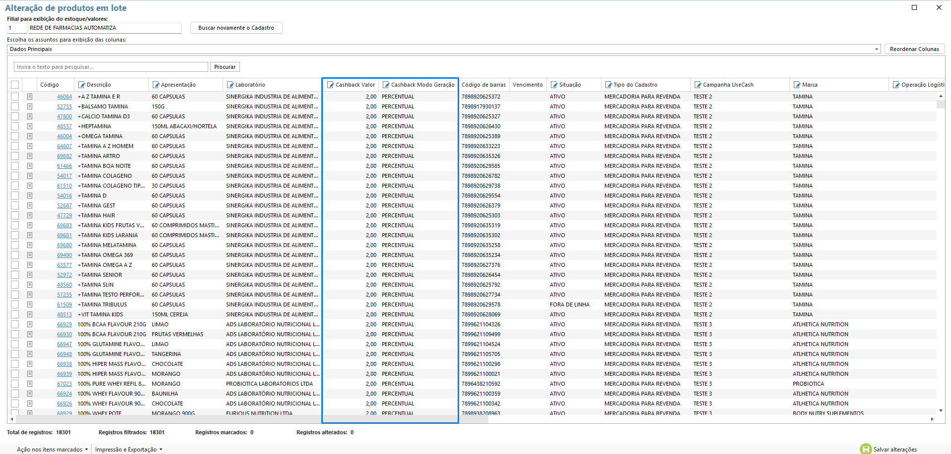Open the Ação nos itens marcados menu
Image resolution: width=951 pixels, height=454 pixels.
(52, 450)
